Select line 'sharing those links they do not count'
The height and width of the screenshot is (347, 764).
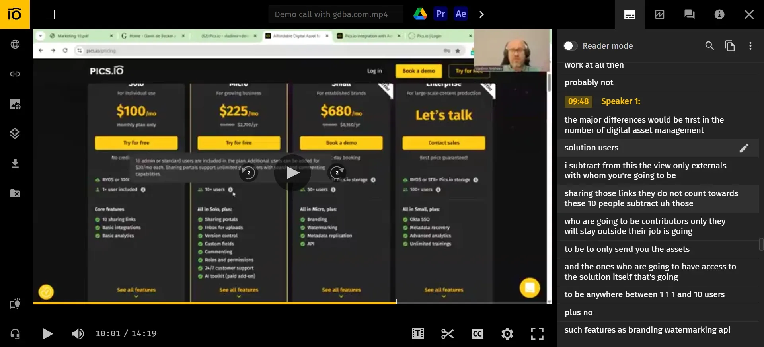tap(651, 198)
